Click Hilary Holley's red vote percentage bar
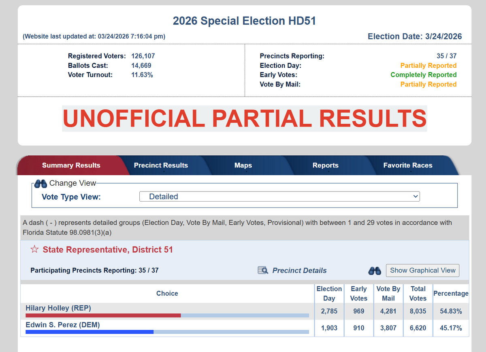Image resolution: width=486 pixels, height=352 pixels. 103,315
